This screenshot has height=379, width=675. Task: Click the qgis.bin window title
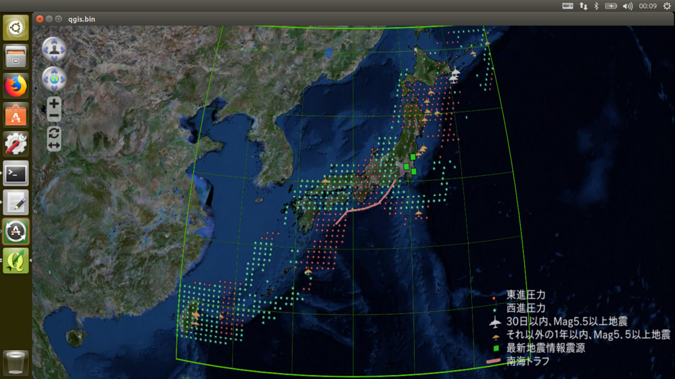pyautogui.click(x=82, y=19)
